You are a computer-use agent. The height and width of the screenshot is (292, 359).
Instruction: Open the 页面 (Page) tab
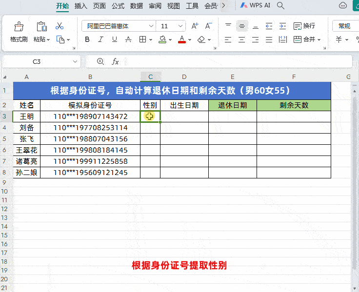100,6
